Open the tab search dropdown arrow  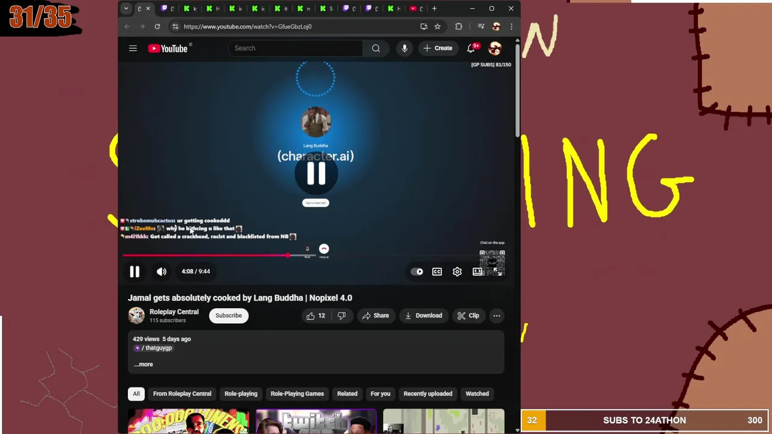pyautogui.click(x=125, y=8)
